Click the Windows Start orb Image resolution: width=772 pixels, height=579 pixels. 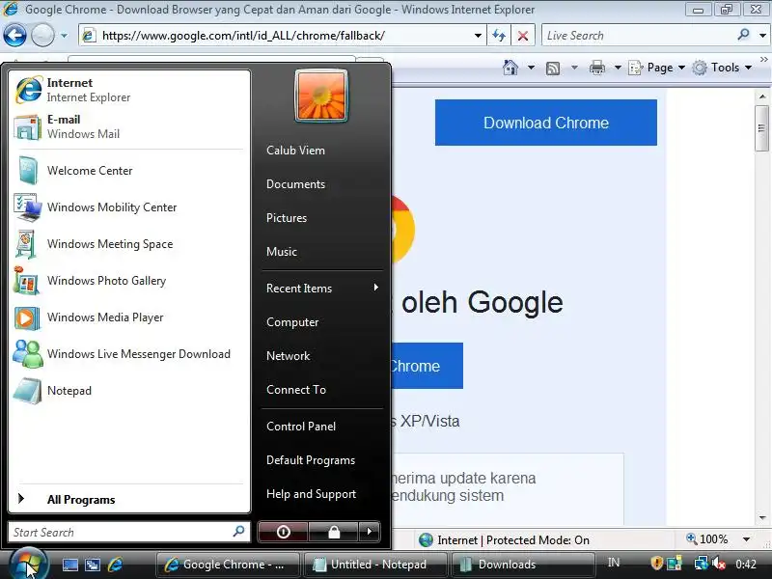coord(28,564)
